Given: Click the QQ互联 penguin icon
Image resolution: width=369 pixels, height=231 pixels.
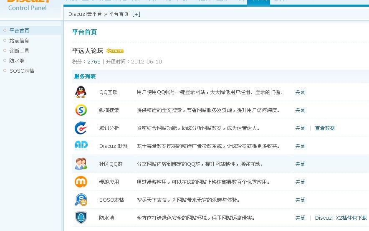Looking at the screenshot, I should coord(81,92).
